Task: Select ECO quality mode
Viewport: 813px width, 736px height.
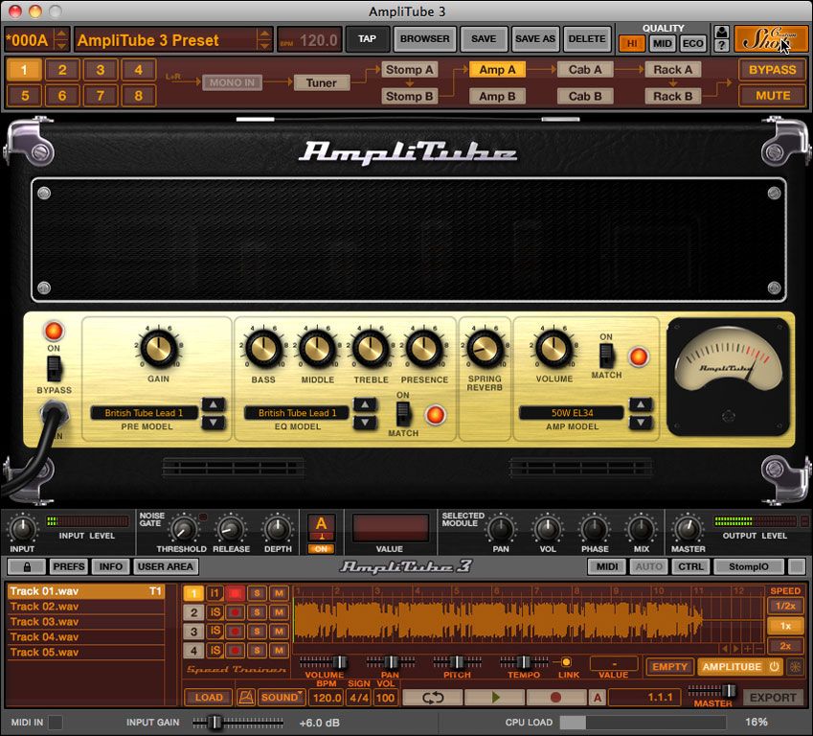Action: tap(693, 43)
